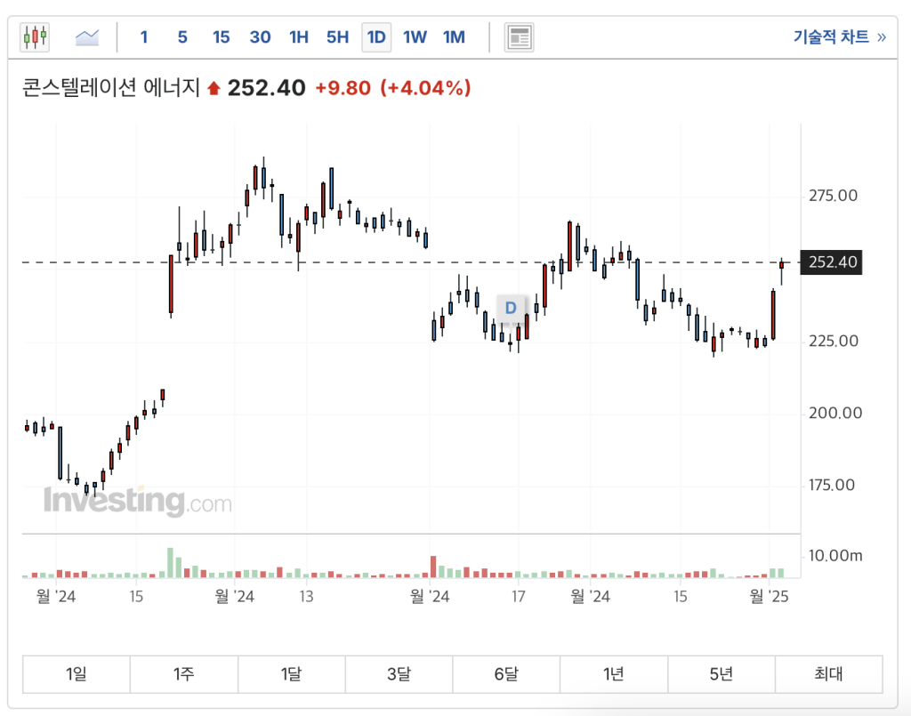Screen dimensions: 911x716
Task: Open the news panel icon in toolbar
Action: point(519,36)
